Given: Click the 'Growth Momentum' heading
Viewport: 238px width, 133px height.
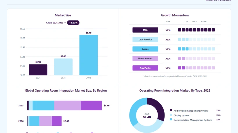Looking at the screenshot, I should pyautogui.click(x=175, y=15).
